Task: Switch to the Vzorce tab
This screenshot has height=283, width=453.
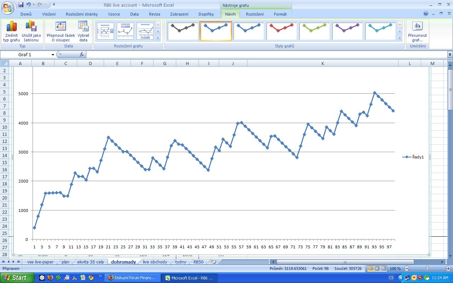Action: 114,14
